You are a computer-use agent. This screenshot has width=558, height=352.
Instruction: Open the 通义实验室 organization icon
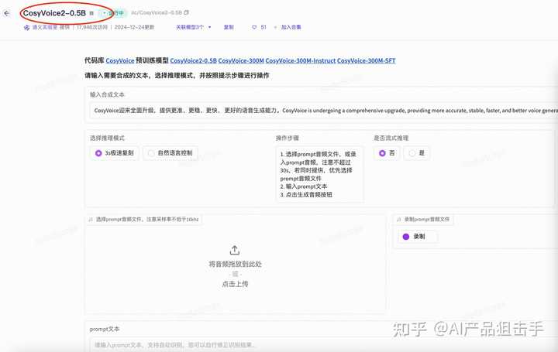(26, 27)
